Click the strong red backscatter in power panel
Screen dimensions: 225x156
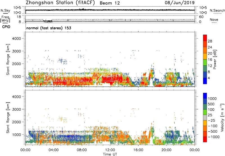(x=112, y=80)
